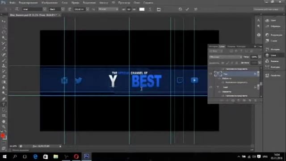Click the white text color swatch
286x161 pixels.
pyautogui.click(x=142, y=9)
